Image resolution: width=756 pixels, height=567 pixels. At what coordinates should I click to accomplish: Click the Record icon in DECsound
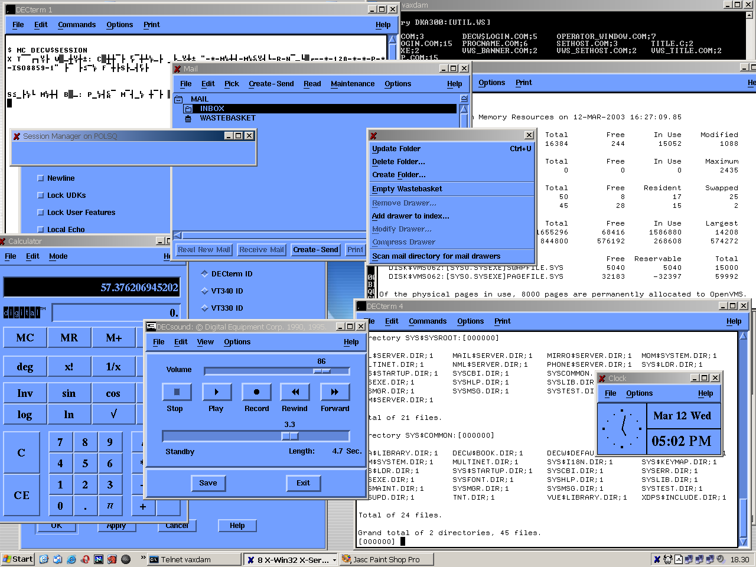pyautogui.click(x=256, y=392)
